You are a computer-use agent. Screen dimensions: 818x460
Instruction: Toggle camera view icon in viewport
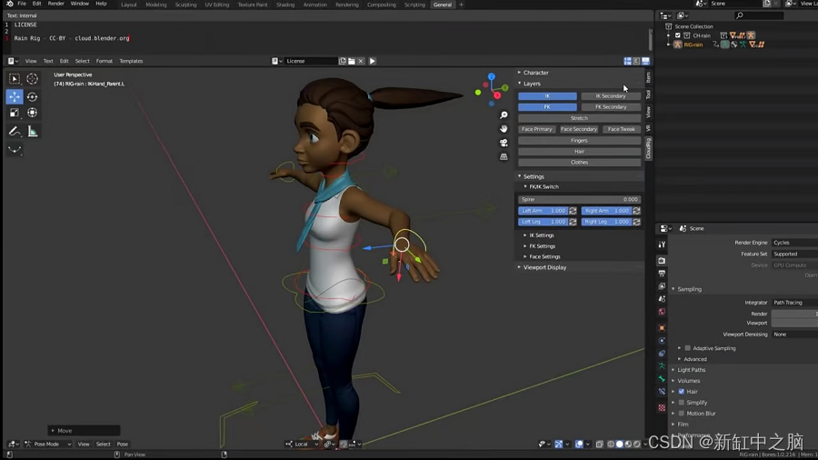[x=504, y=143]
